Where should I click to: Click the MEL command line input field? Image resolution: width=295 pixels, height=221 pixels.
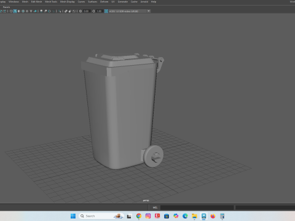(197, 207)
